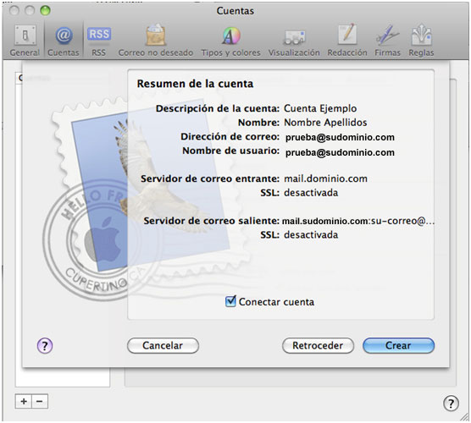Click the 'Resumen de la cuenta' heading
The image size is (471, 423).
pos(195,84)
